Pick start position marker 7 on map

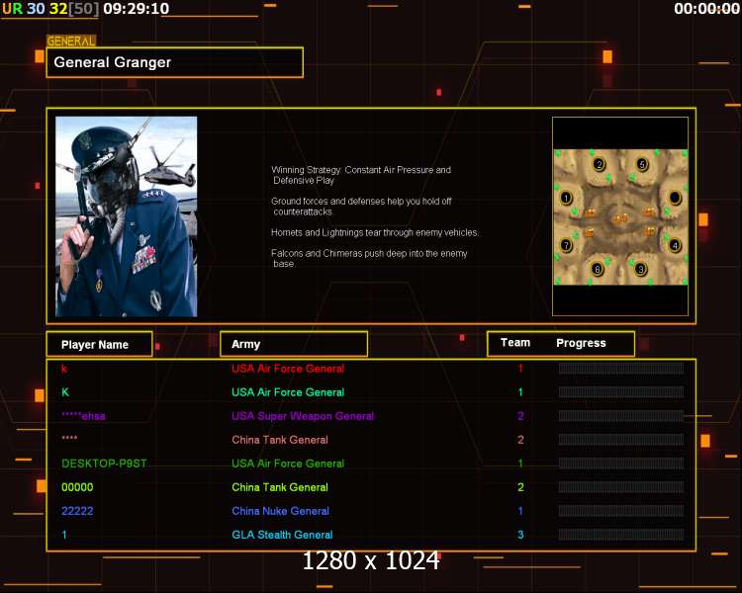point(566,245)
